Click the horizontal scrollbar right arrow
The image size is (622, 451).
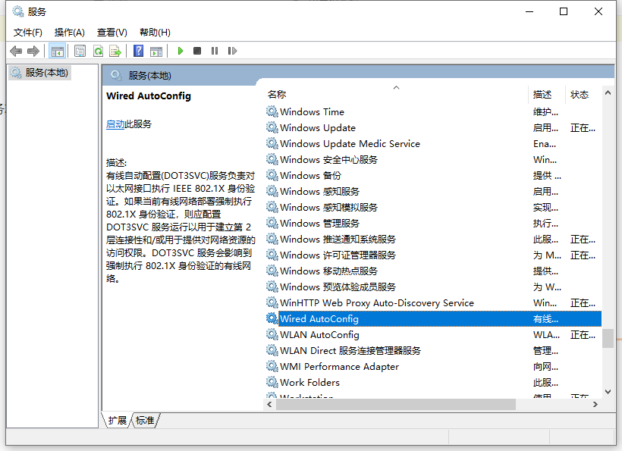[x=595, y=404]
